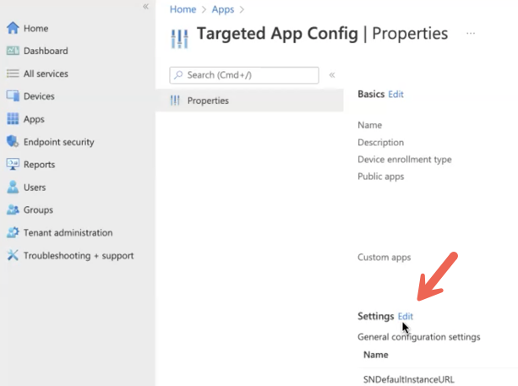Click the search magnifier icon
Image resolution: width=518 pixels, height=386 pixels.
[178, 75]
